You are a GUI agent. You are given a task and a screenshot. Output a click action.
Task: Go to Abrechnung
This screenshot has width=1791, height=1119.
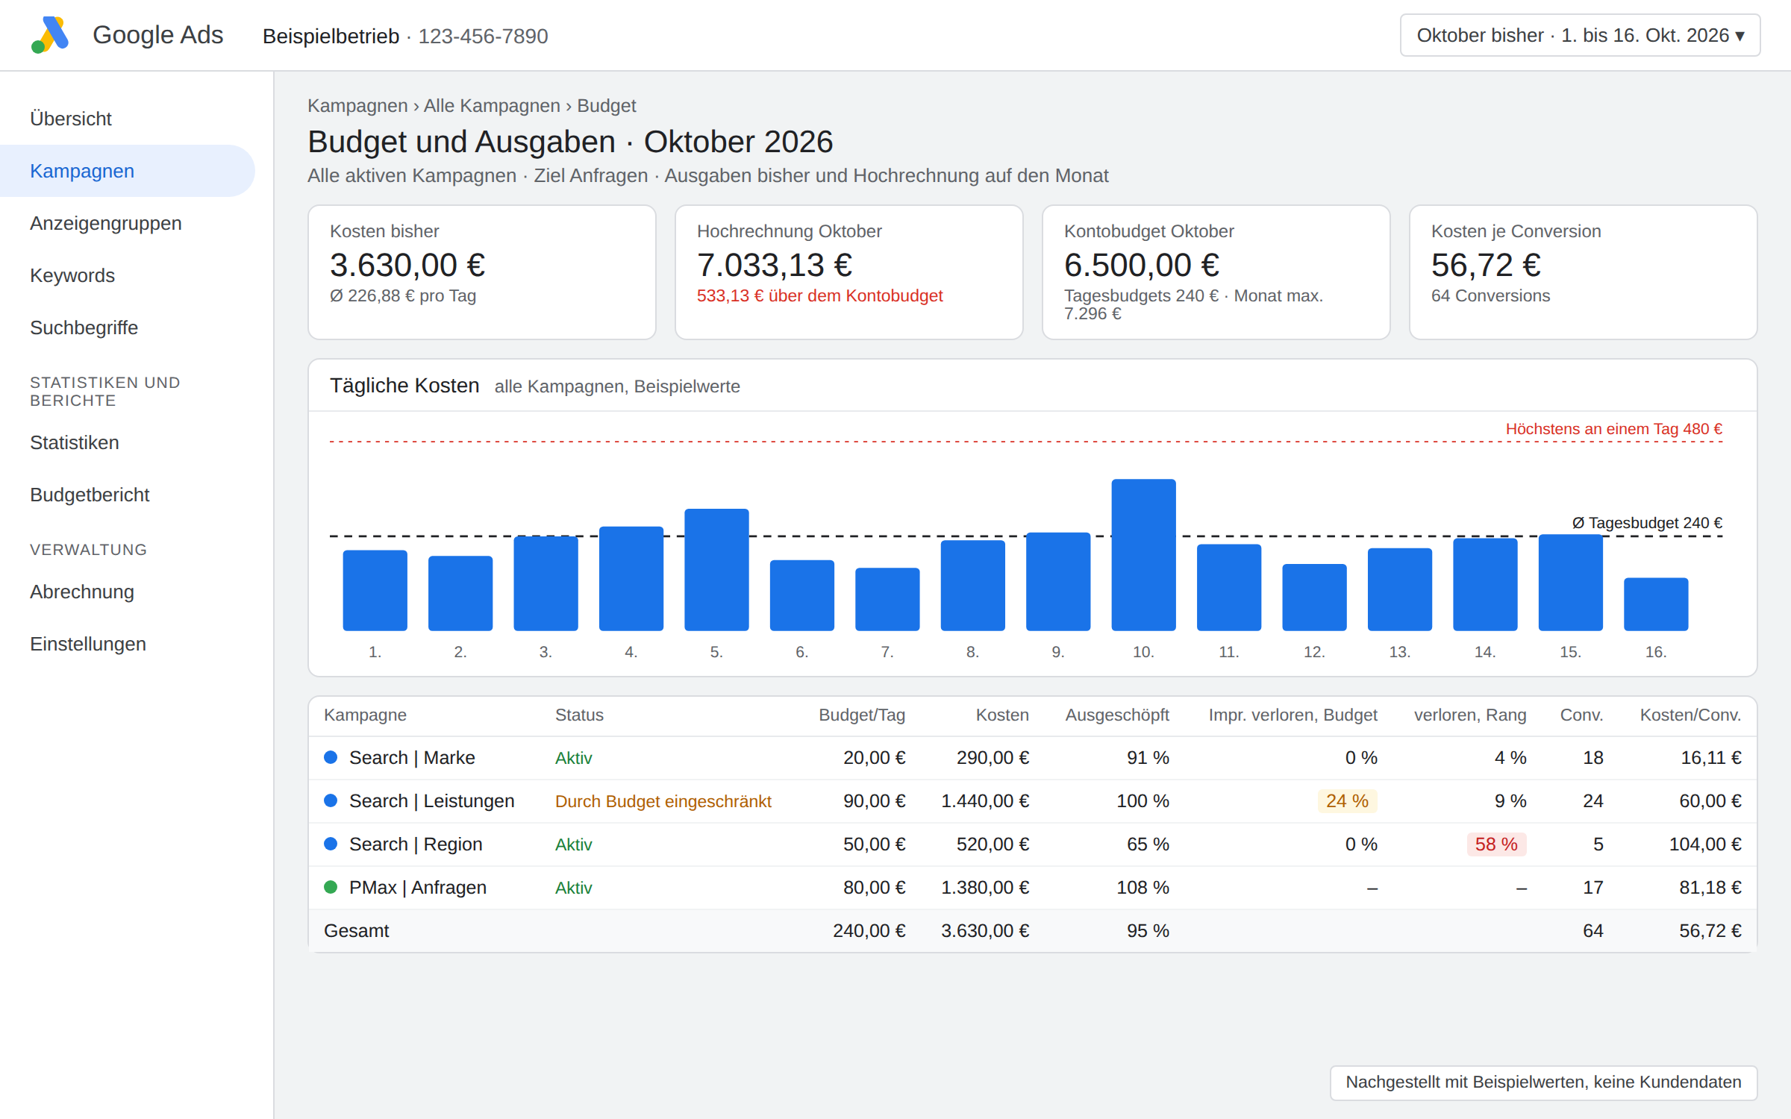pos(82,592)
